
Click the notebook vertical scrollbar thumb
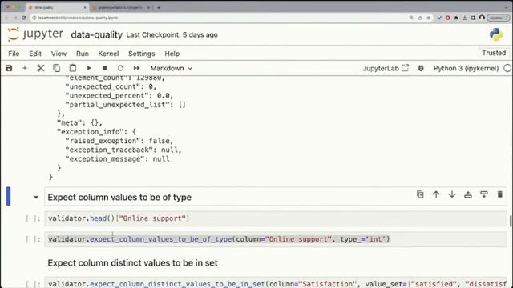coord(511,221)
